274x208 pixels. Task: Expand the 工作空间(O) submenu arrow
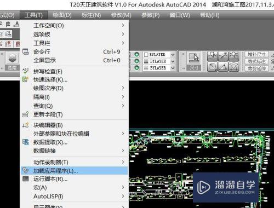[x=123, y=25]
